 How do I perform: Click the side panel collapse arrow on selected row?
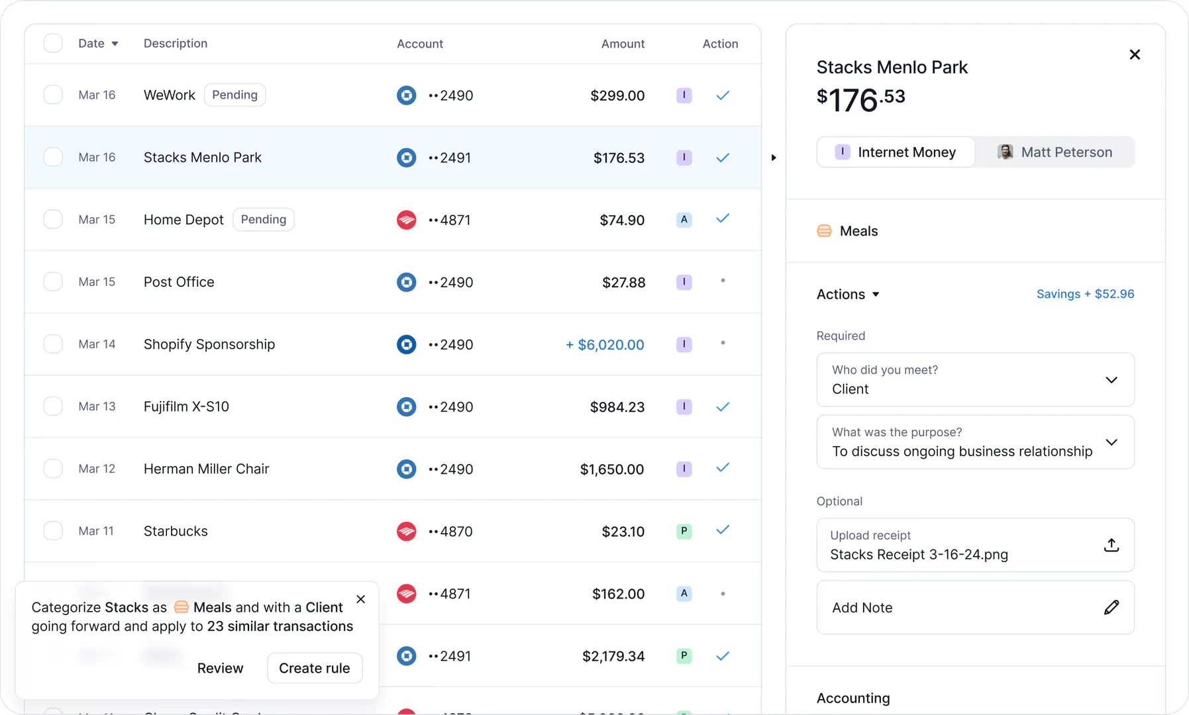(773, 158)
